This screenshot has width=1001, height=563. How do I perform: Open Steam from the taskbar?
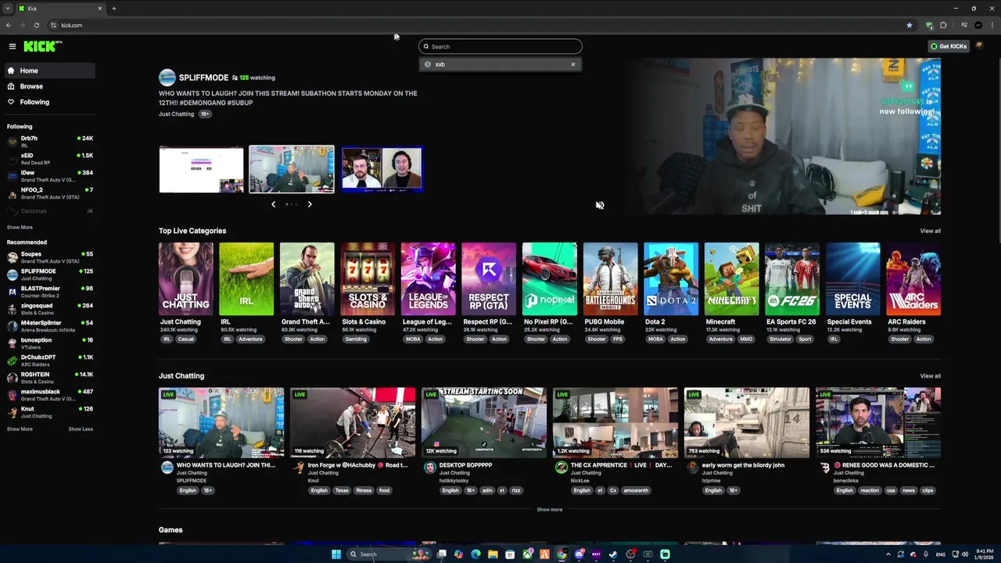point(613,554)
